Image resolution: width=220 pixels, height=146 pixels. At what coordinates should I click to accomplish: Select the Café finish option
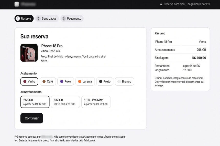(48, 82)
